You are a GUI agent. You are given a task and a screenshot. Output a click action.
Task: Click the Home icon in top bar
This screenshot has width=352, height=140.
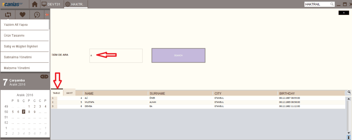pos(35,4)
